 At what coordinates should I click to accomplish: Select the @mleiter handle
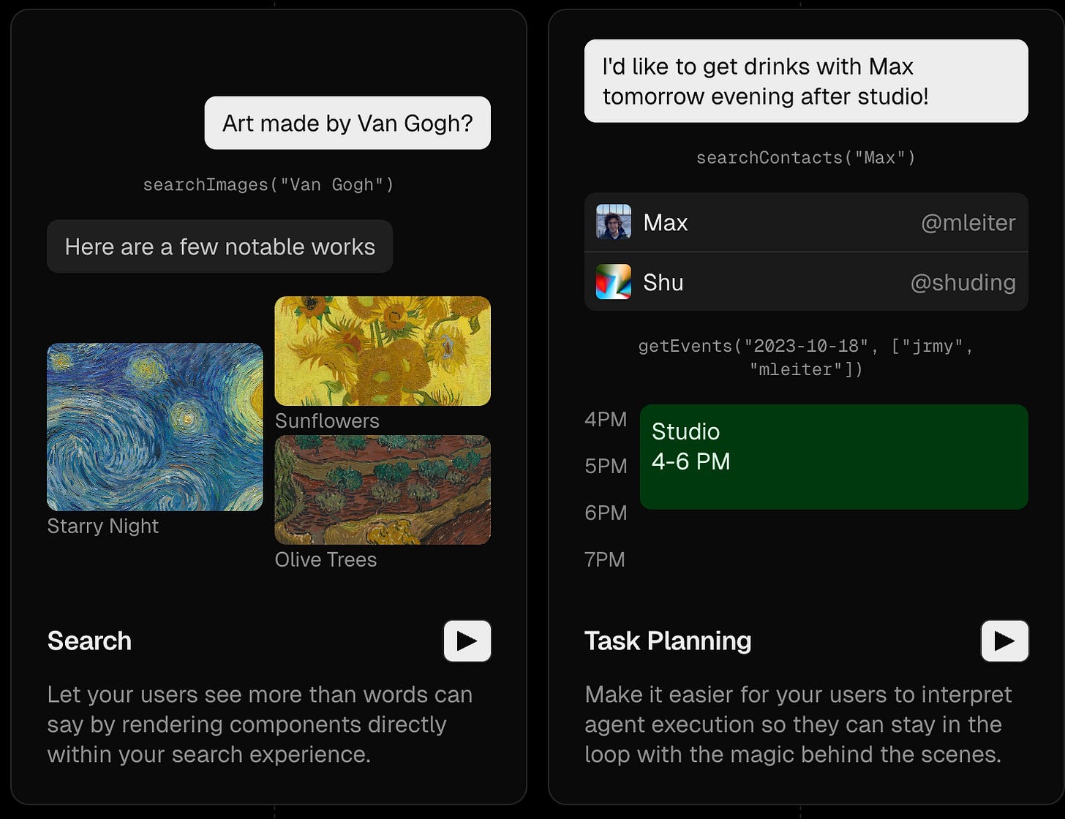pos(968,223)
